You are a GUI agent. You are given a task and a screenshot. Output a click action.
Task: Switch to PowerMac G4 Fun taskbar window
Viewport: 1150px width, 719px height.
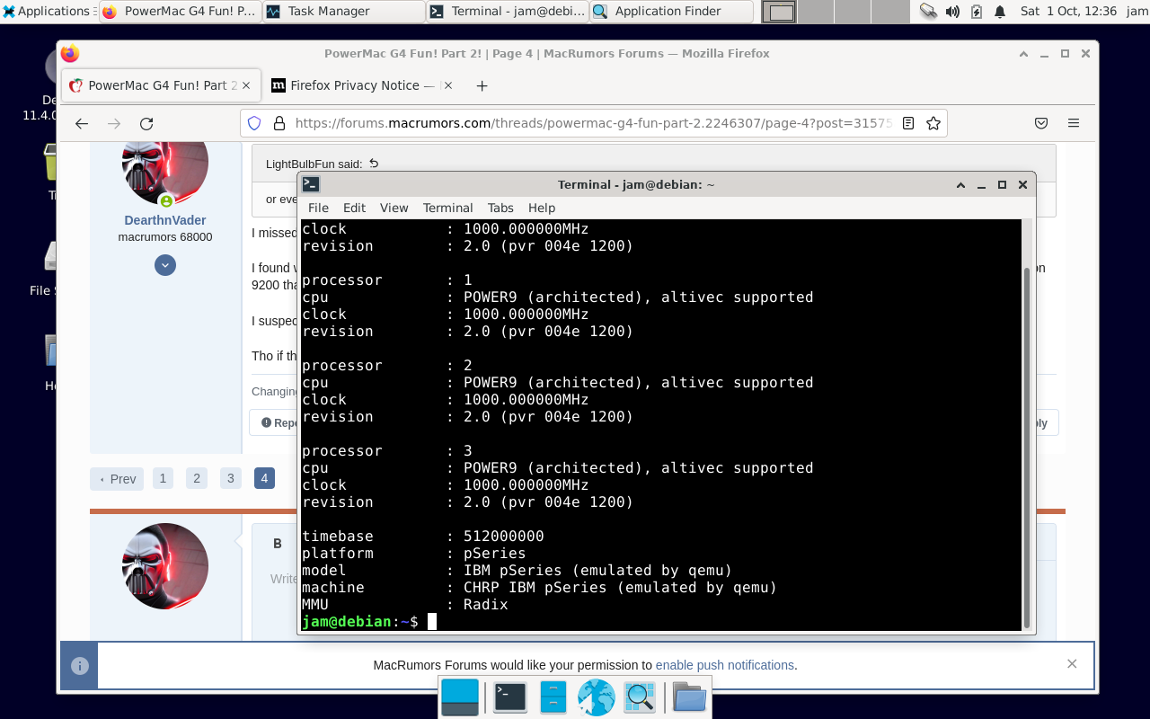(x=180, y=12)
